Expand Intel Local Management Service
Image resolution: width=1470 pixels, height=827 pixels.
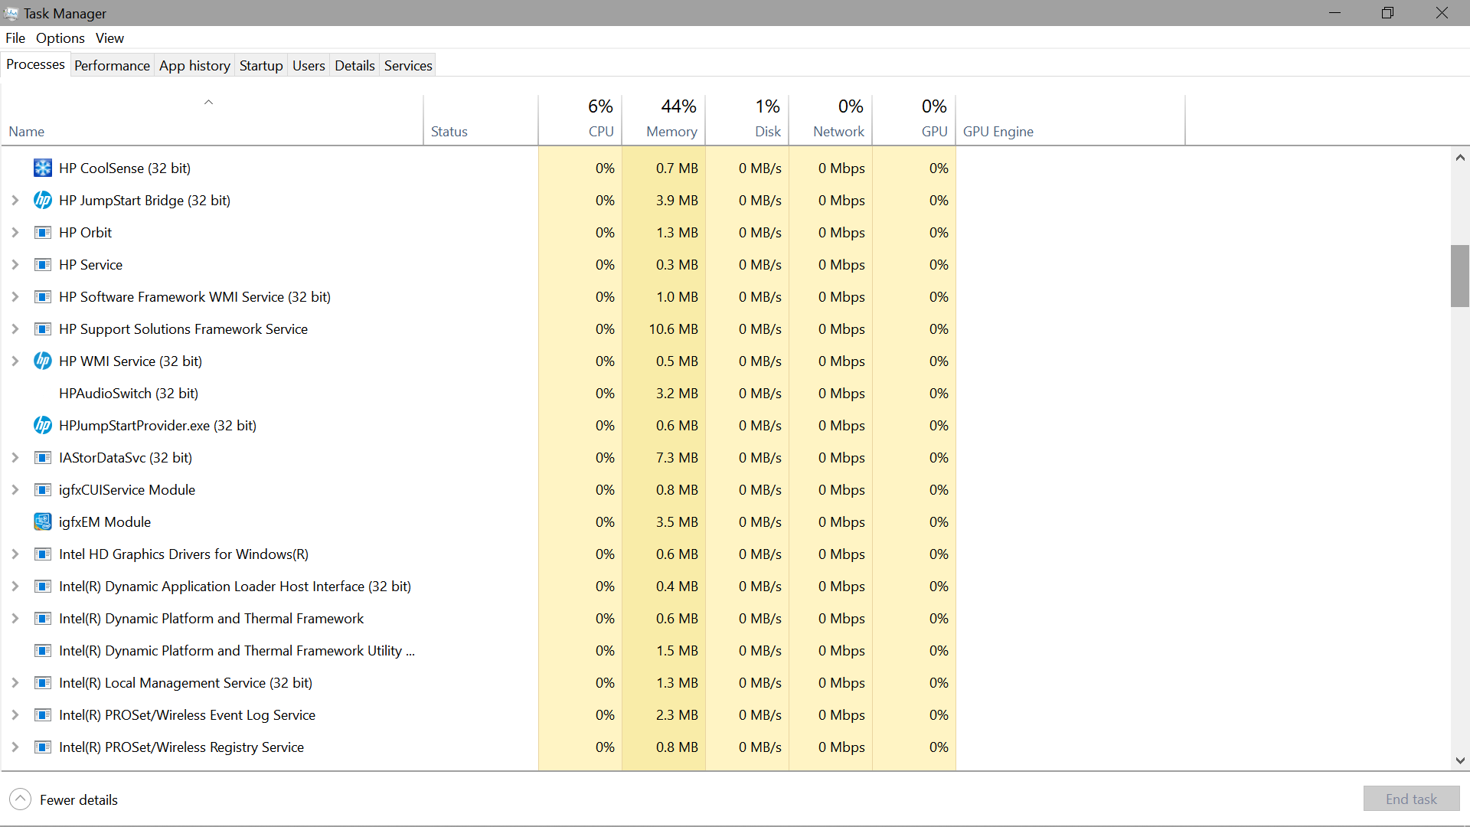point(15,682)
